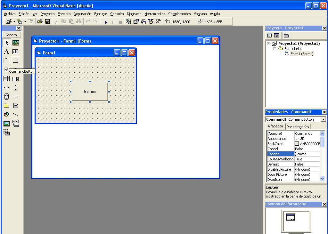The height and width of the screenshot is (234, 328).
Task: Select the PictureBox control in the toolbox
Action: click(15, 43)
